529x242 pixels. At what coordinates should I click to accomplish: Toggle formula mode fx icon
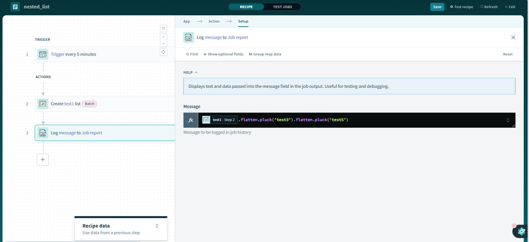pyautogui.click(x=191, y=120)
